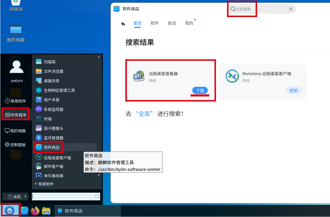Click 下载 for 远程桌面查看器
This screenshot has height=217, width=330.
pos(200,91)
